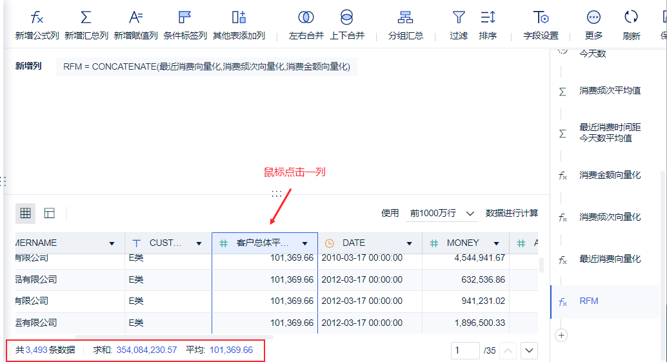Refresh the data (刷新)
This screenshot has height=362, width=667.
tap(632, 26)
